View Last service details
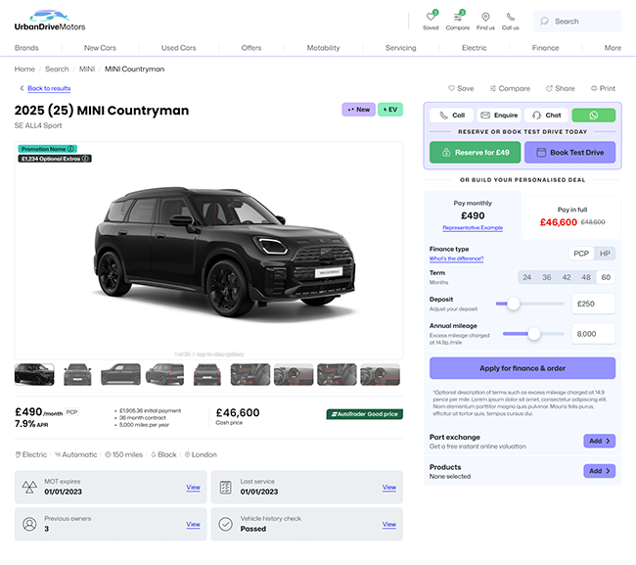The image size is (636, 565). pyautogui.click(x=389, y=487)
